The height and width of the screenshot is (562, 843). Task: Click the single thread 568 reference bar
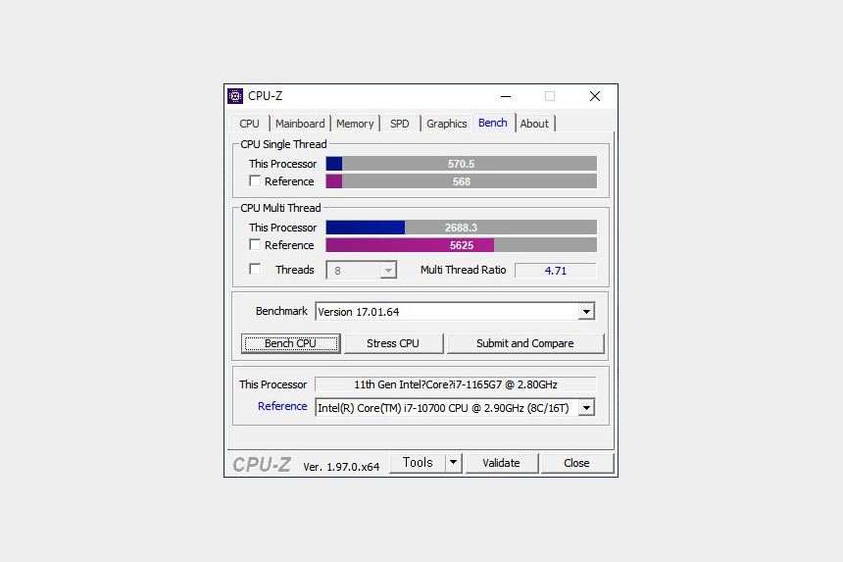[462, 181]
